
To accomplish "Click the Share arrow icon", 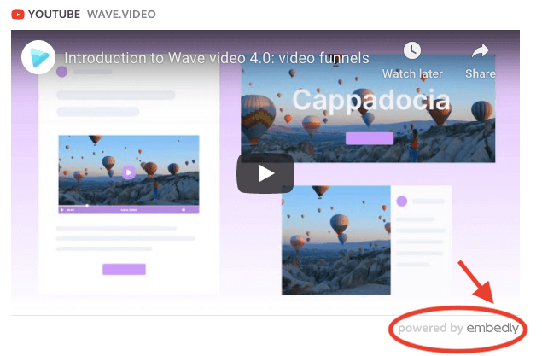I will pyautogui.click(x=481, y=51).
